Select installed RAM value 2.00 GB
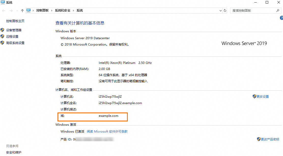The width and height of the screenshot is (283, 156). click(104, 69)
